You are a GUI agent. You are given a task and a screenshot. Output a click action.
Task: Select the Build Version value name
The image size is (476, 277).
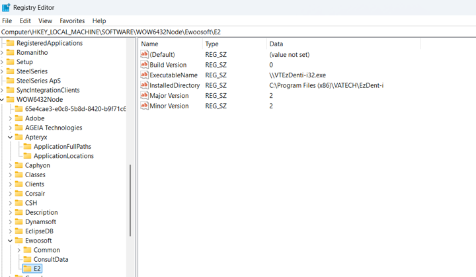pyautogui.click(x=168, y=65)
